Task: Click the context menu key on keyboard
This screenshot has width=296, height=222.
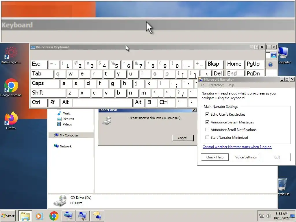Action: 151,103
